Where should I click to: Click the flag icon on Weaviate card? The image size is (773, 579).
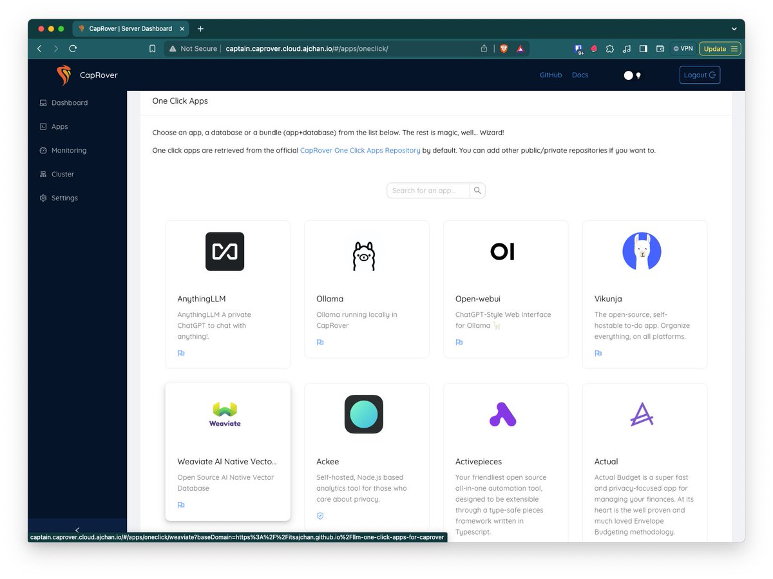point(181,505)
